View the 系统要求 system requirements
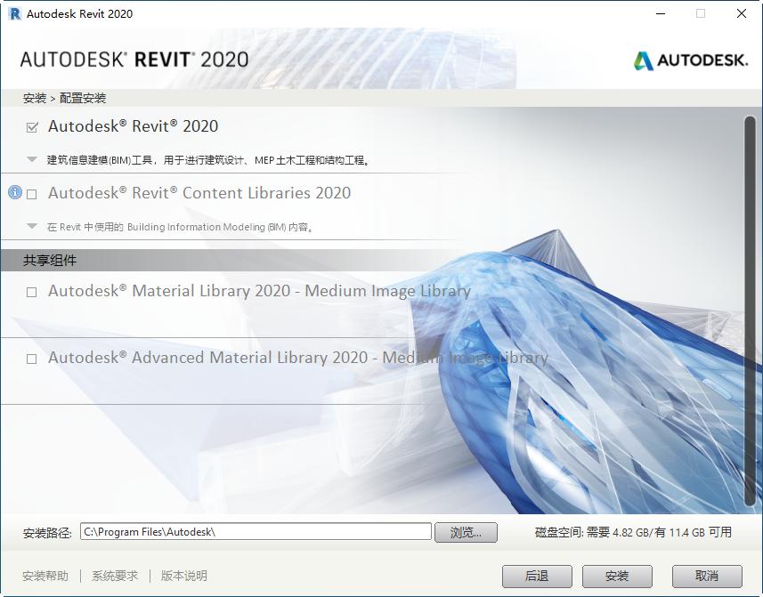Viewport: 763px width, 597px height. pyautogui.click(x=116, y=576)
